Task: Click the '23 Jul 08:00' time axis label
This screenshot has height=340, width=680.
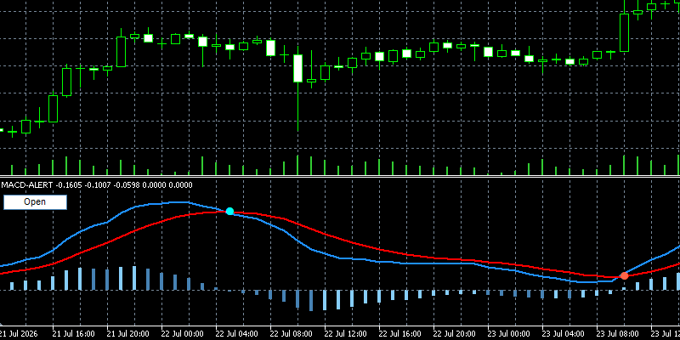Action: pos(618,334)
